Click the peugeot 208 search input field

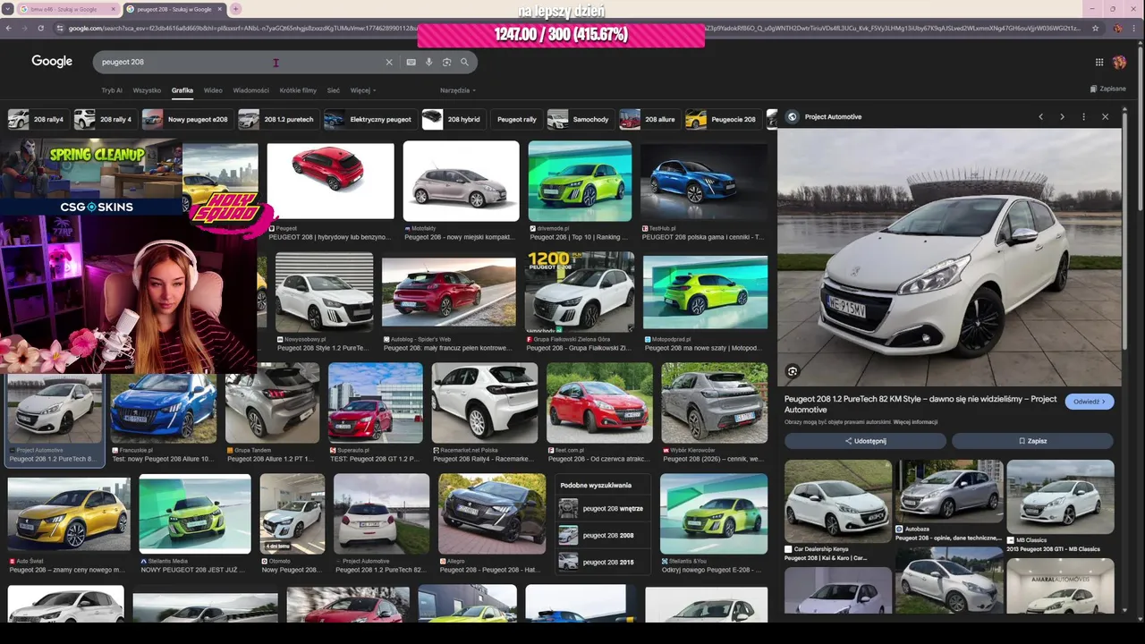tap(242, 63)
